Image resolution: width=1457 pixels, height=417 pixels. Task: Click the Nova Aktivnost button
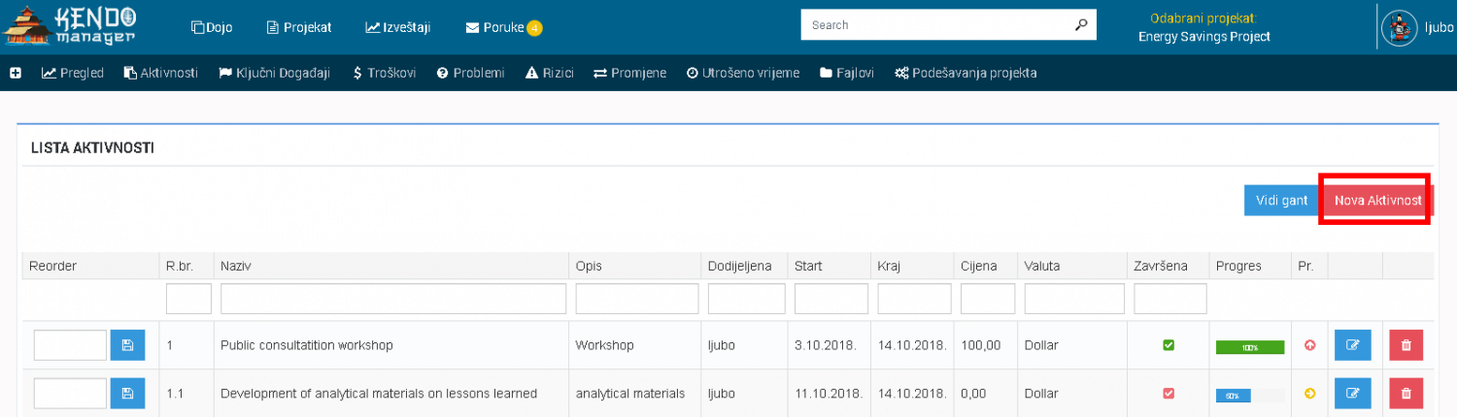click(x=1377, y=200)
